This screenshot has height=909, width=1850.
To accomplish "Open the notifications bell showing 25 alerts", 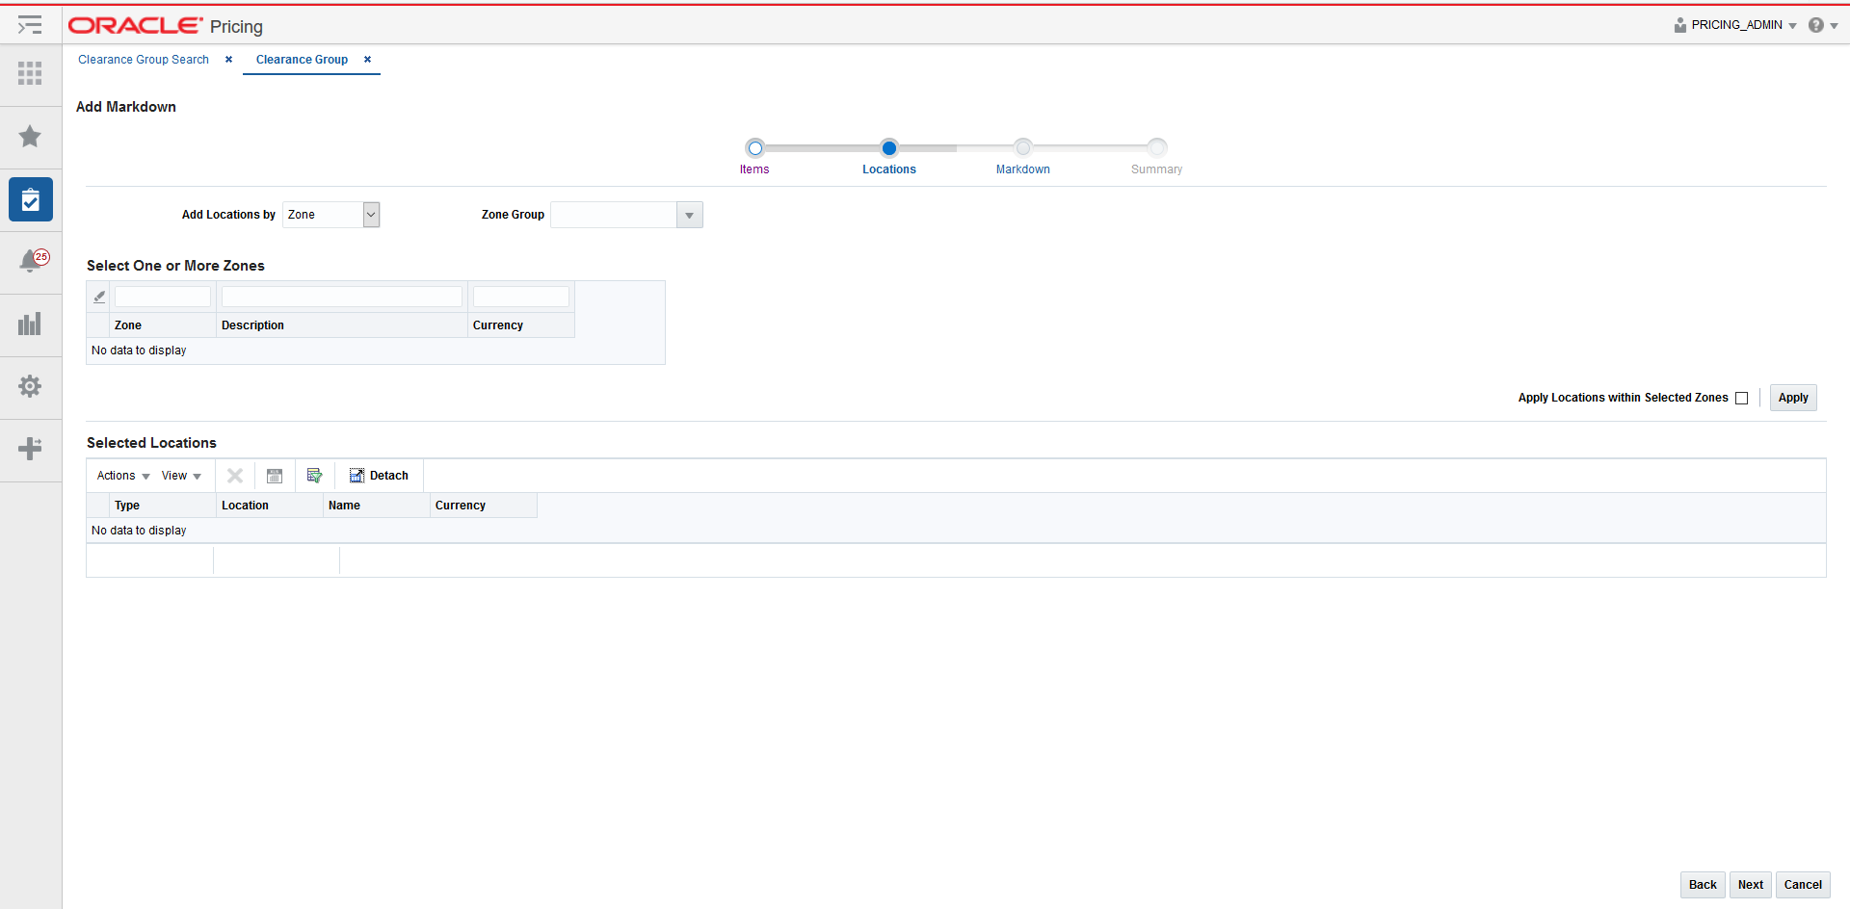I will [x=30, y=260].
